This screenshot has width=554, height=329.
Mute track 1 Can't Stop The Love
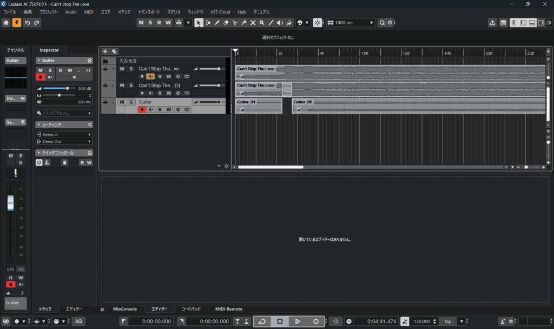tap(122, 69)
